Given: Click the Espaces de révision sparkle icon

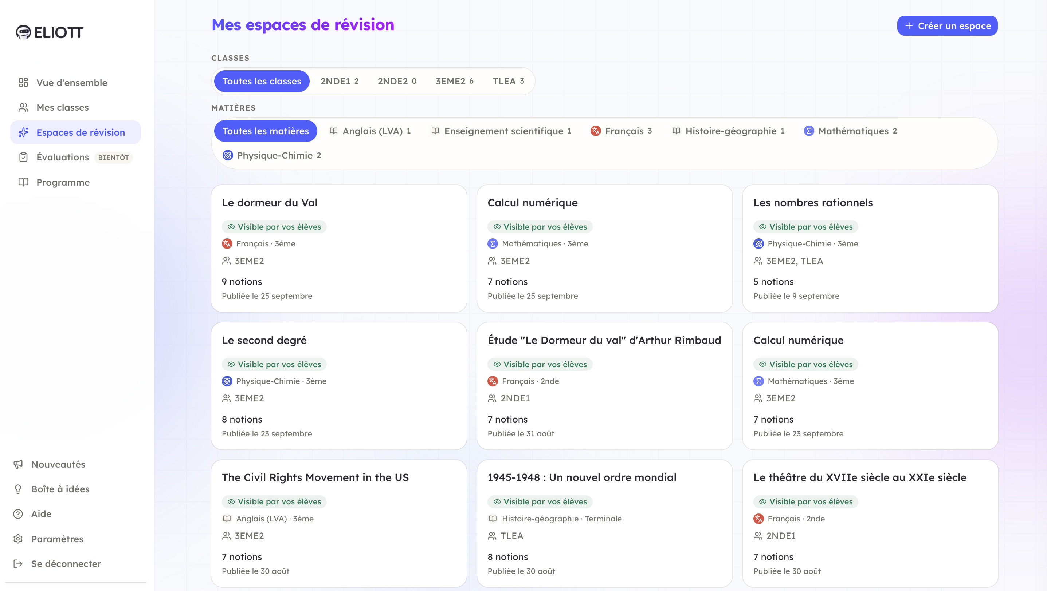Looking at the screenshot, I should (24, 132).
